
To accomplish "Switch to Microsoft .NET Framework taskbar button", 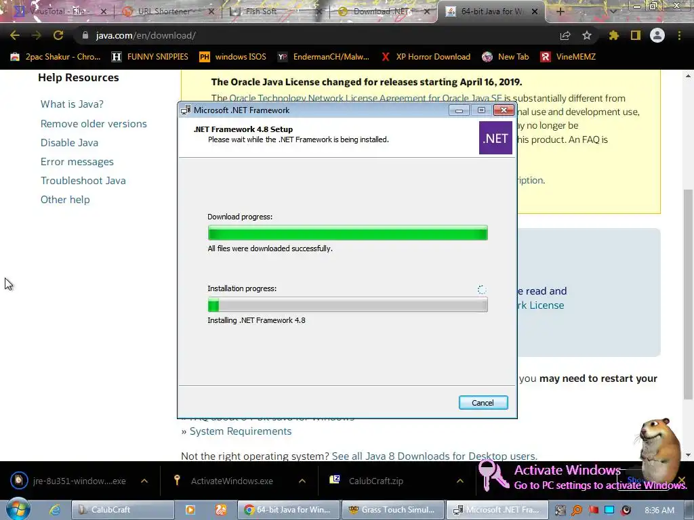I will (497, 510).
